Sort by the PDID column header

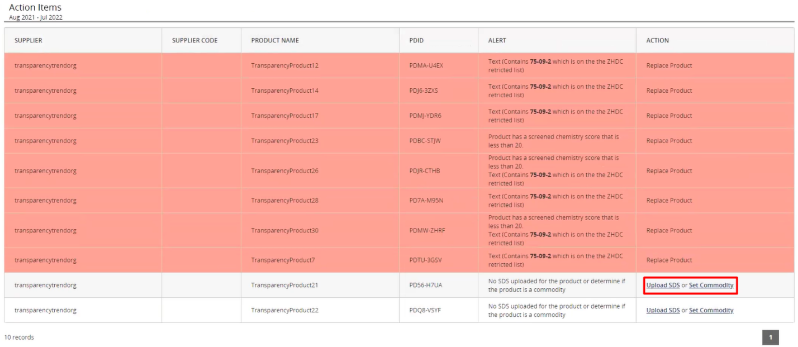[416, 40]
